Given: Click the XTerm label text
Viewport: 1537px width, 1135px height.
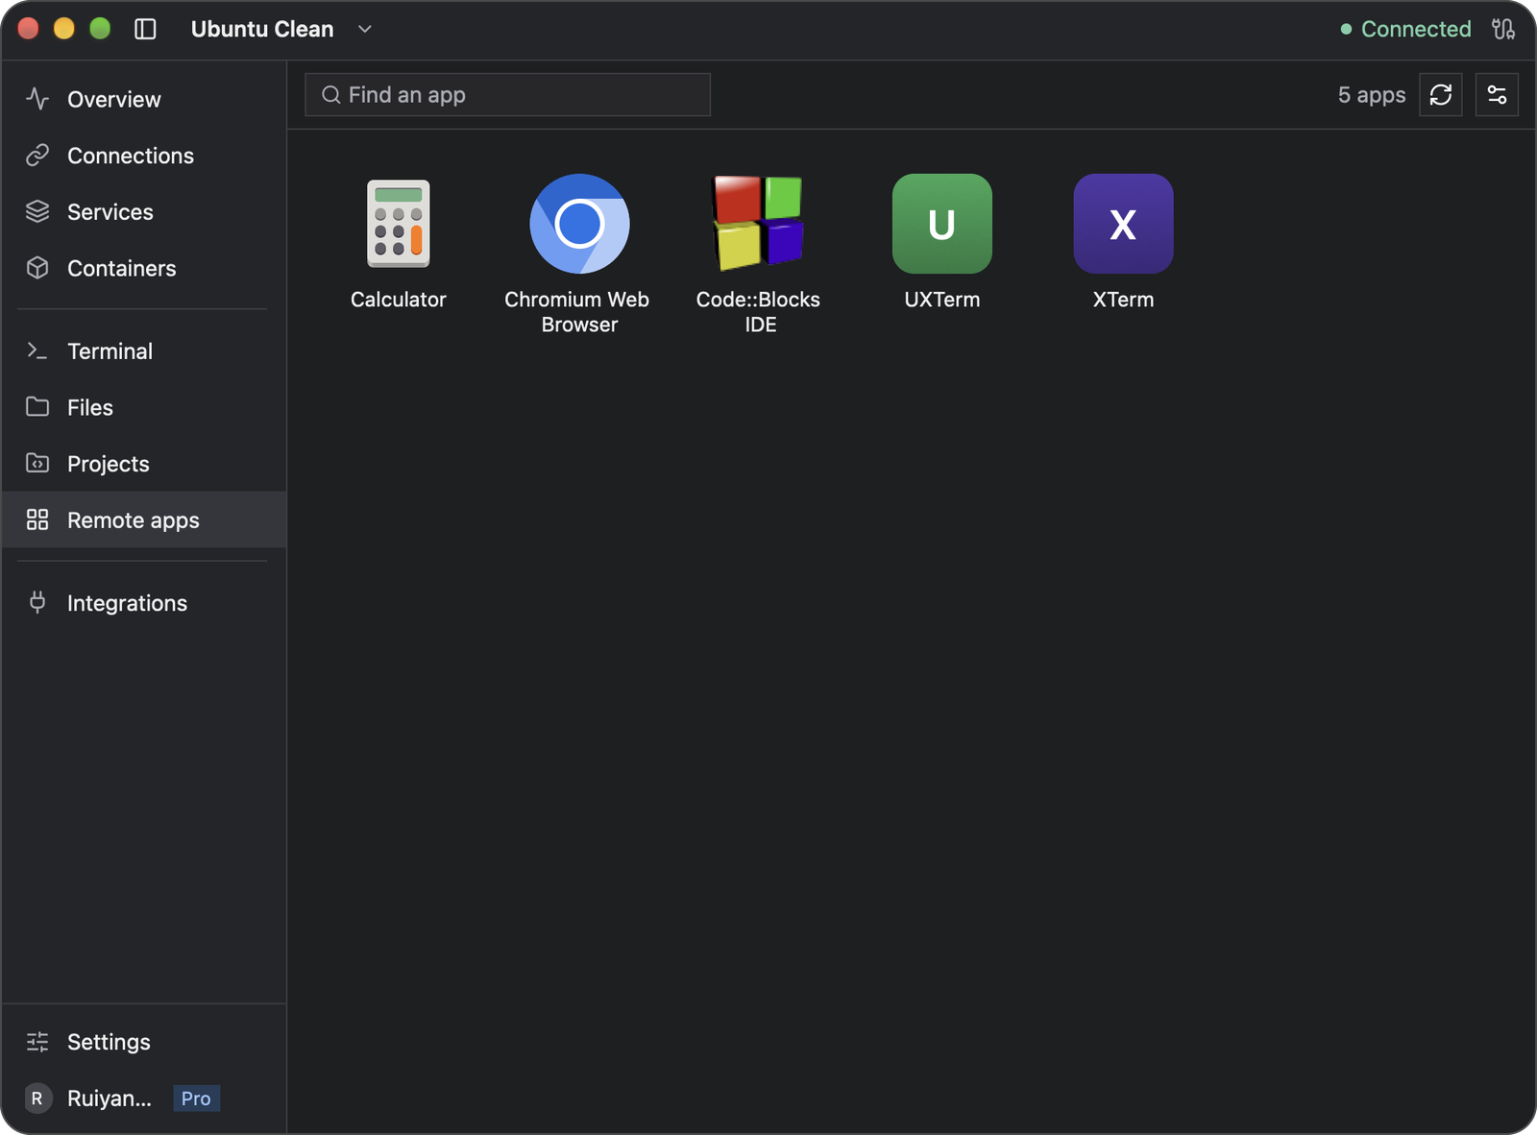Looking at the screenshot, I should coord(1123,300).
